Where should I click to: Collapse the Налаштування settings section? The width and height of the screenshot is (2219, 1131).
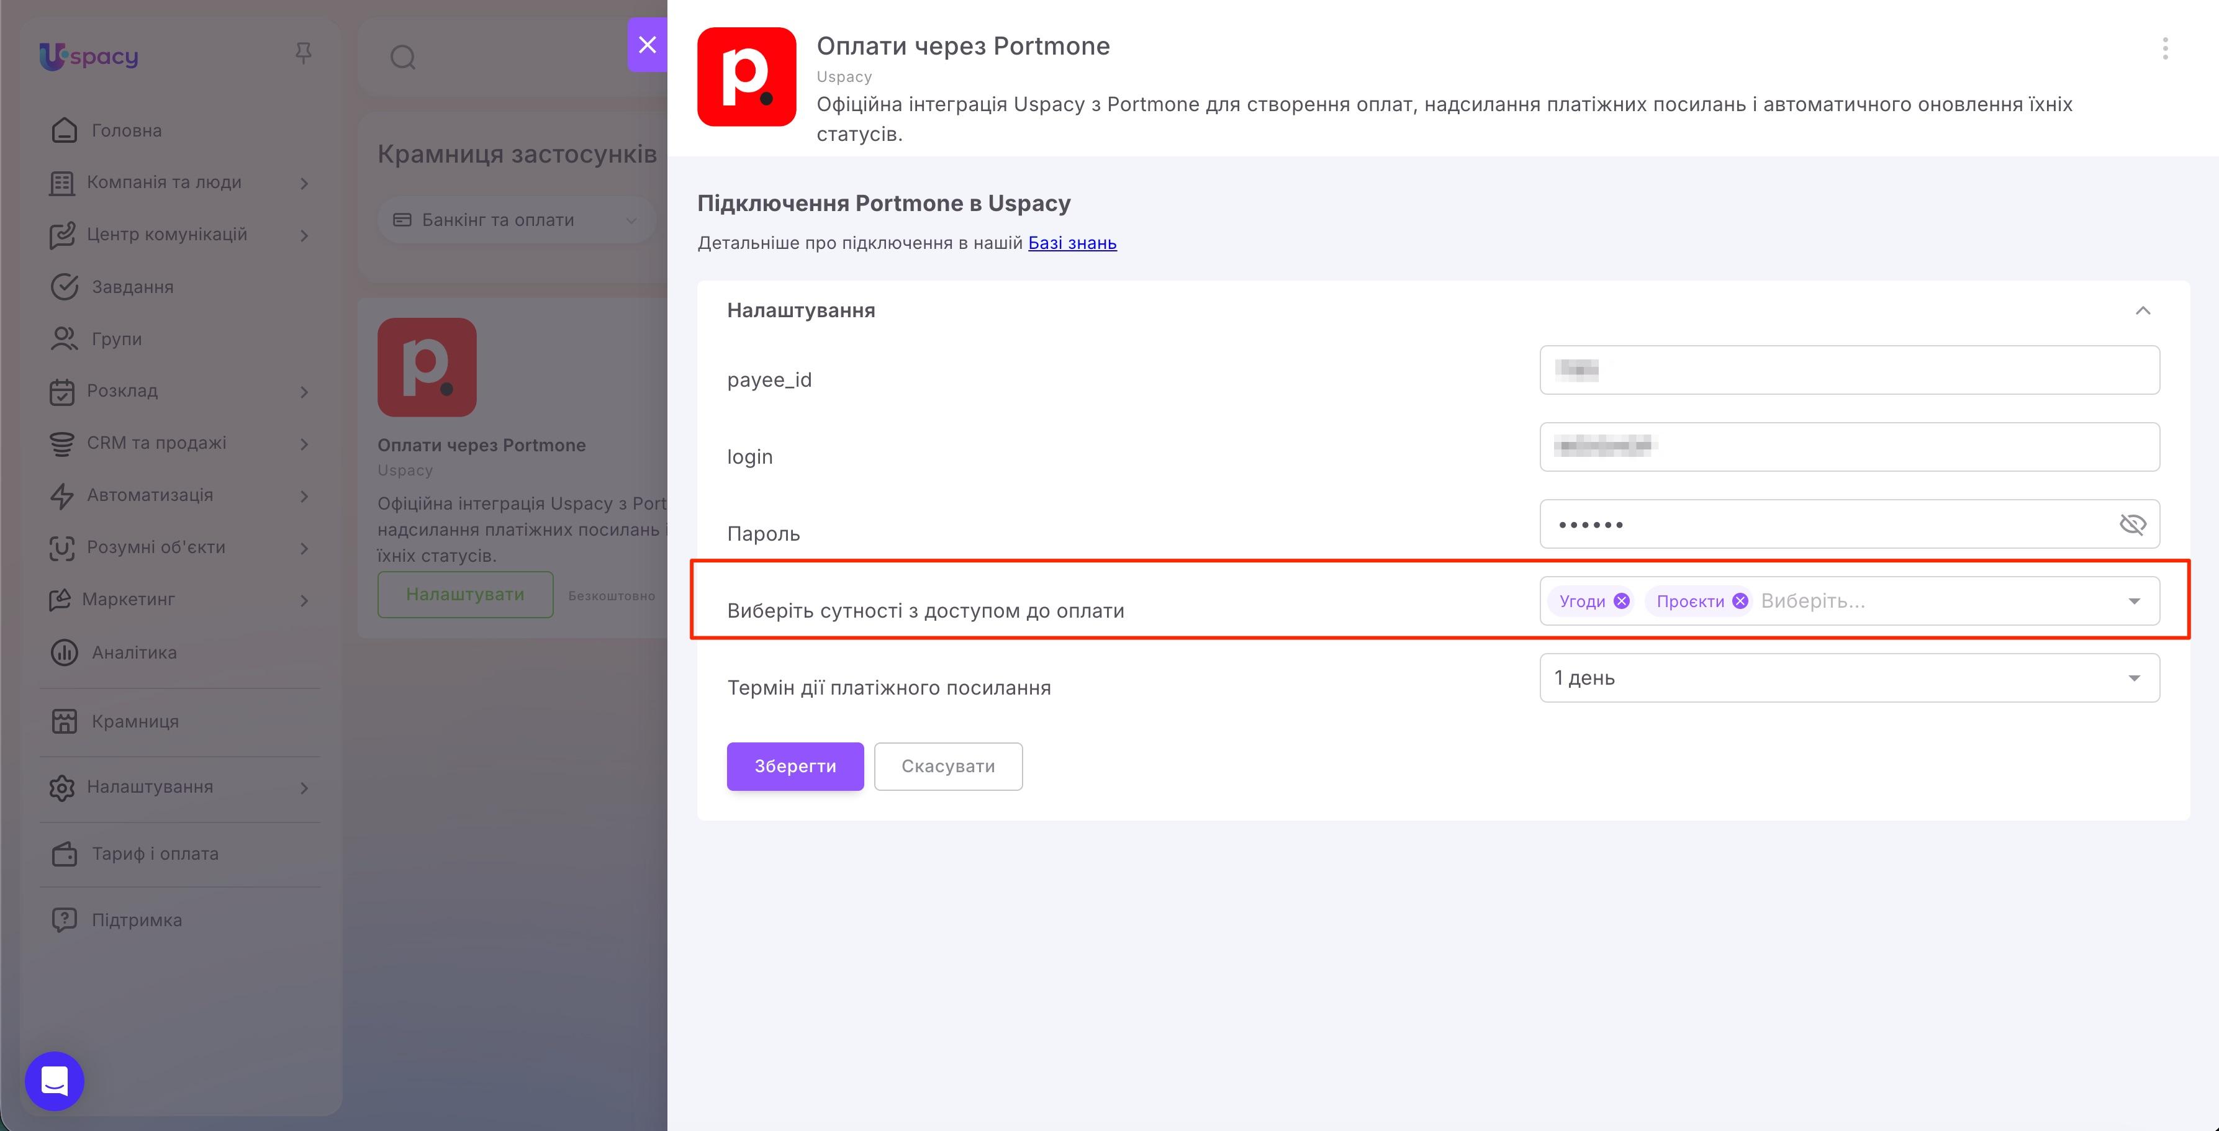[x=2143, y=311]
